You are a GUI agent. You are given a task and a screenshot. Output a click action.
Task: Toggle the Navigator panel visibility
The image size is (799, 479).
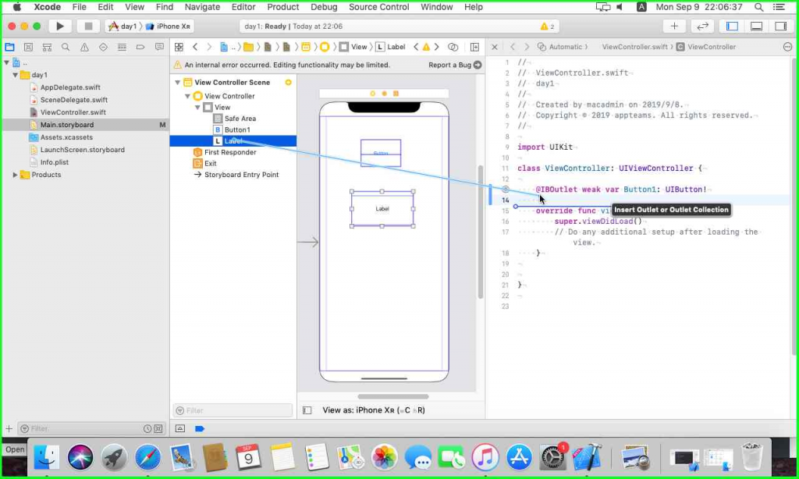coord(732,26)
